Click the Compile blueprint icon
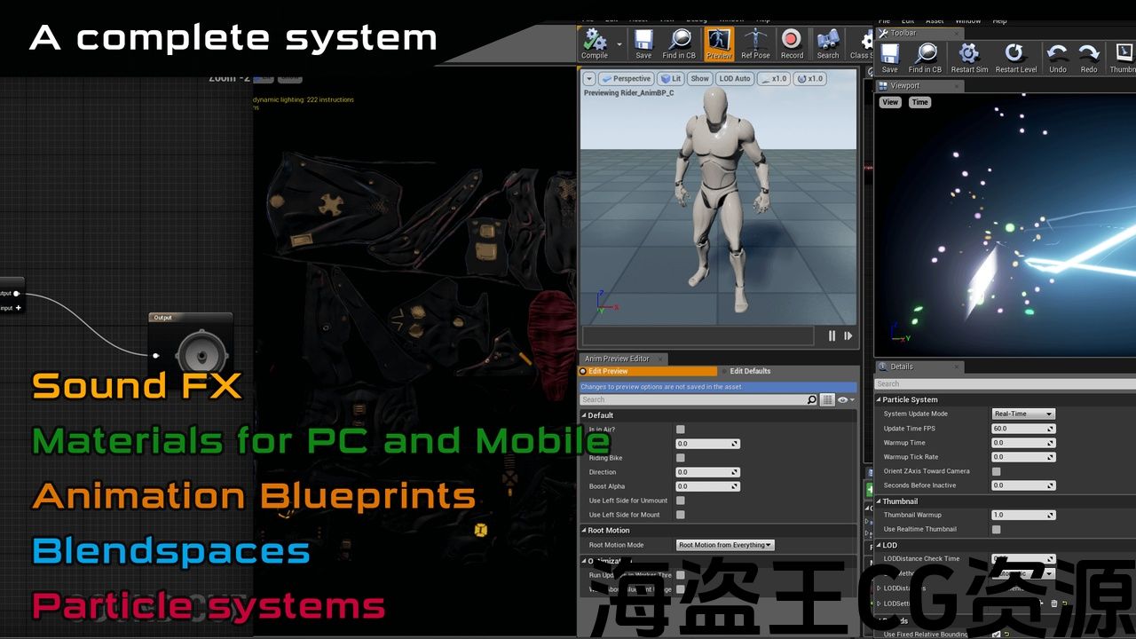This screenshot has height=639, width=1136. pyautogui.click(x=595, y=42)
